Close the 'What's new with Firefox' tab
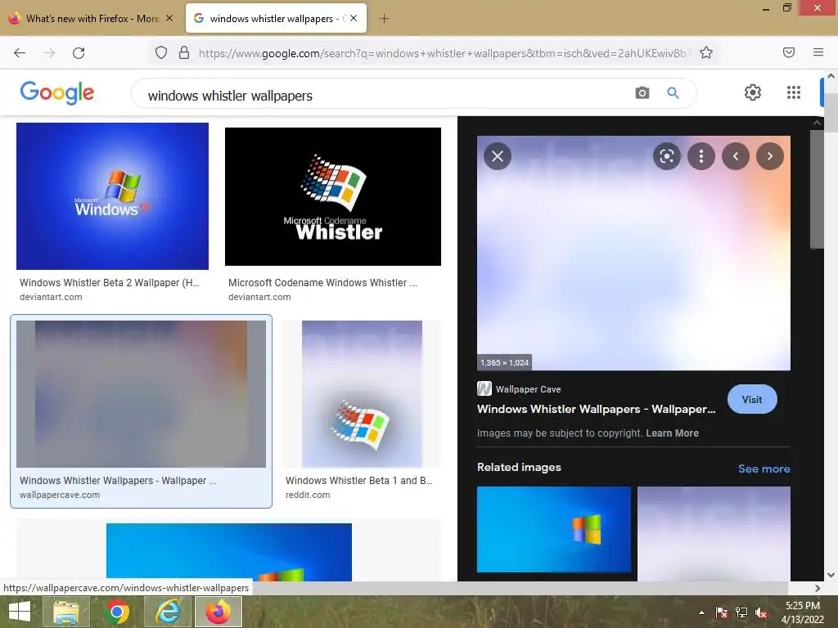Screen dimensions: 838x628 click(x=169, y=18)
